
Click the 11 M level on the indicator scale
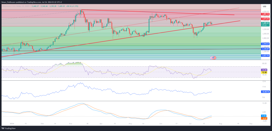(264, 87)
